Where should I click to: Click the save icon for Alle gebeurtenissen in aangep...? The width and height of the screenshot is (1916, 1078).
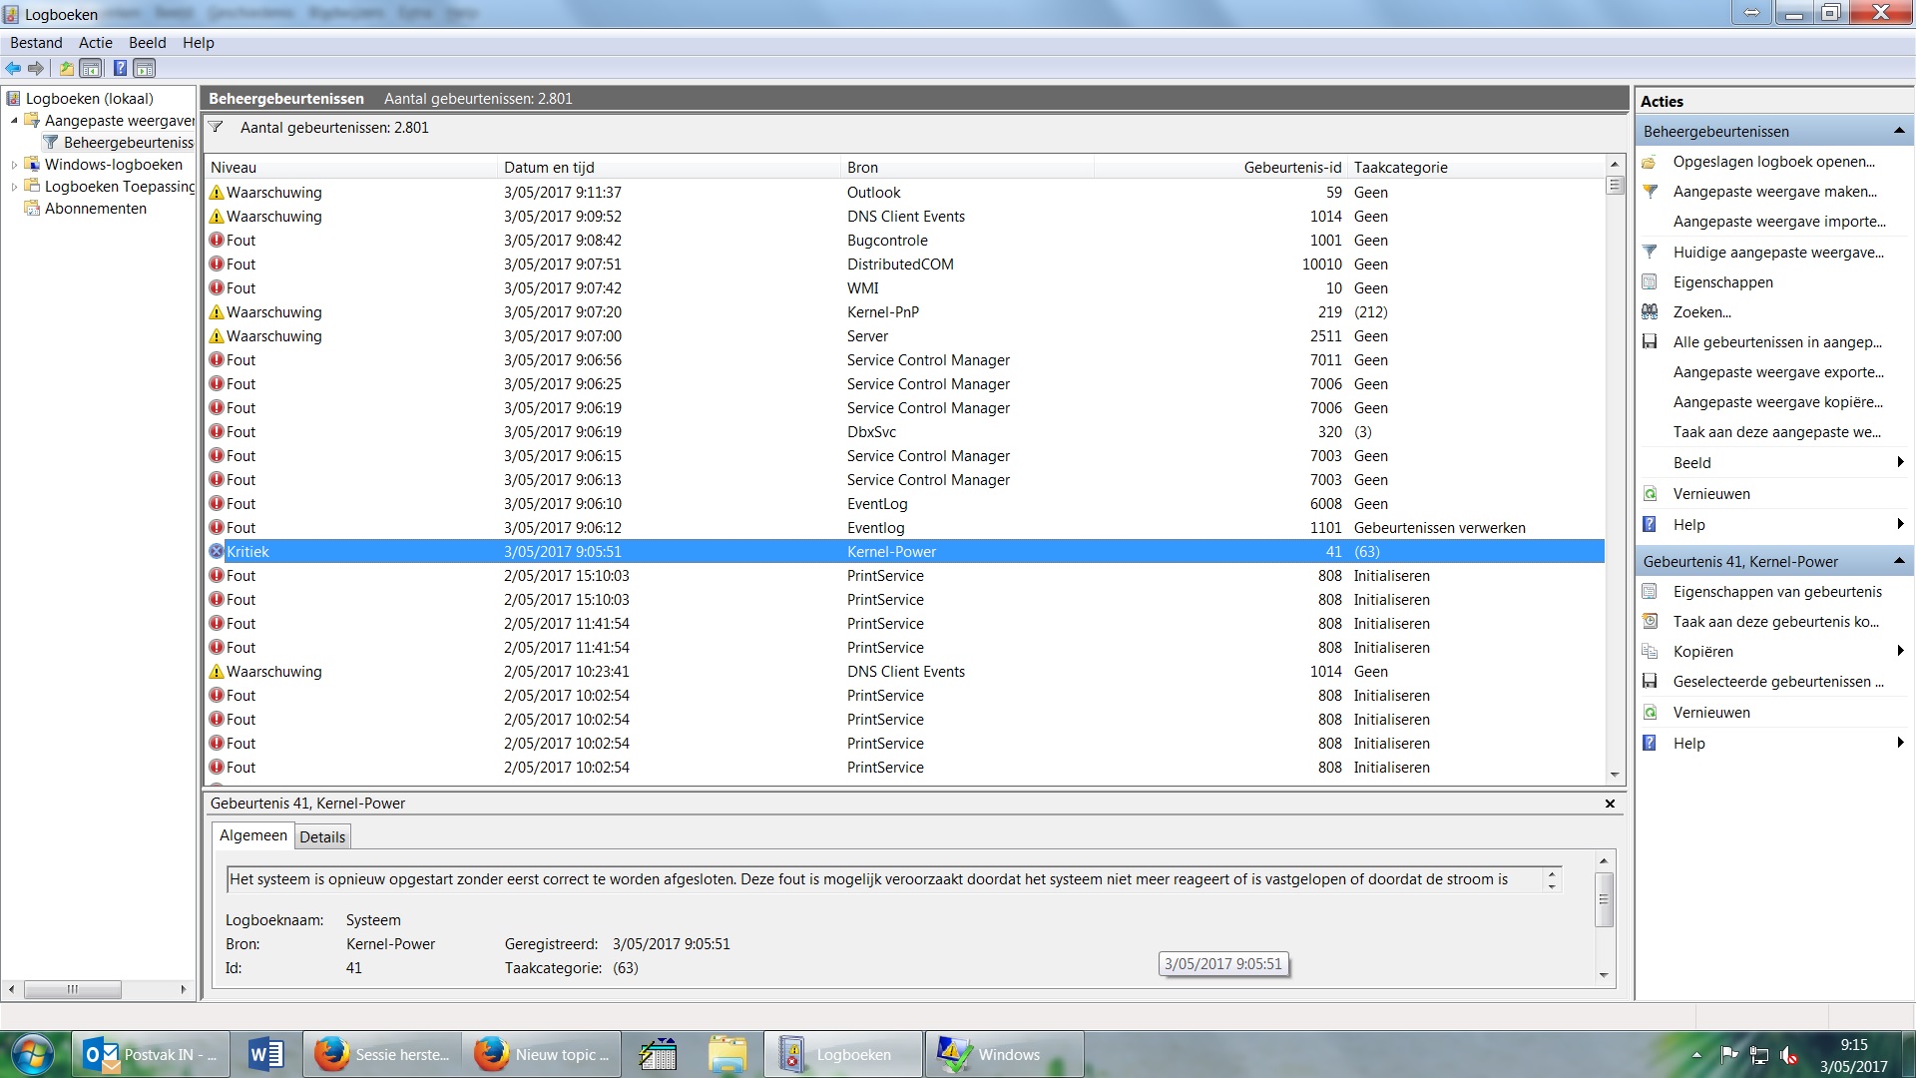[1650, 341]
